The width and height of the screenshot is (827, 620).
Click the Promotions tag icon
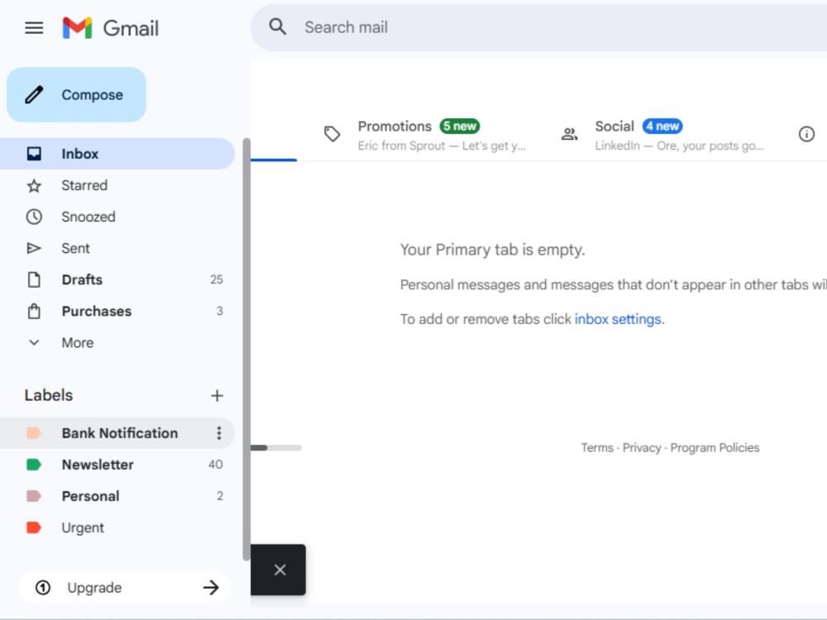coord(332,134)
